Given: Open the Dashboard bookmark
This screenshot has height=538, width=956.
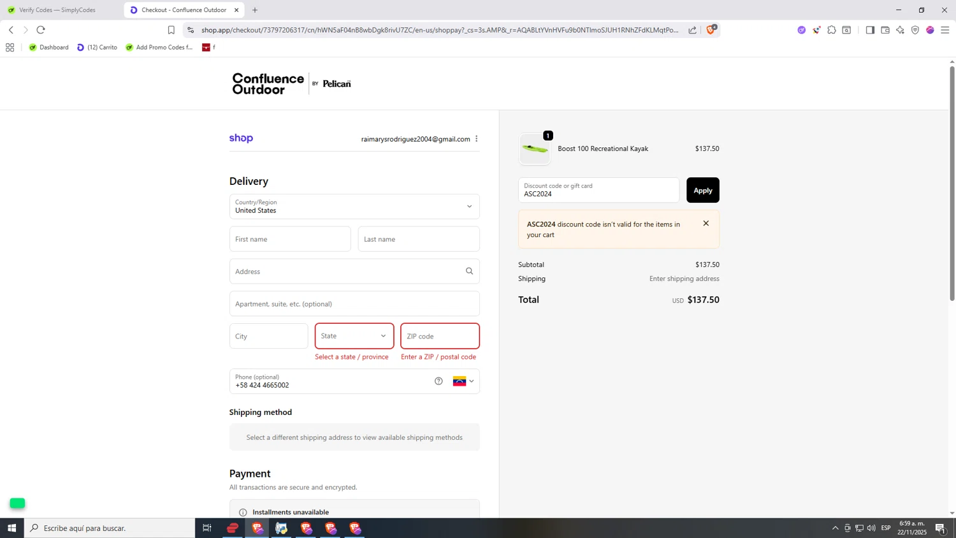Looking at the screenshot, I should click(x=48, y=47).
